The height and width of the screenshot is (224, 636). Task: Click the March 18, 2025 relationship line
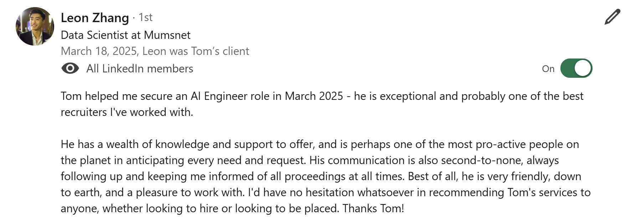(x=155, y=51)
